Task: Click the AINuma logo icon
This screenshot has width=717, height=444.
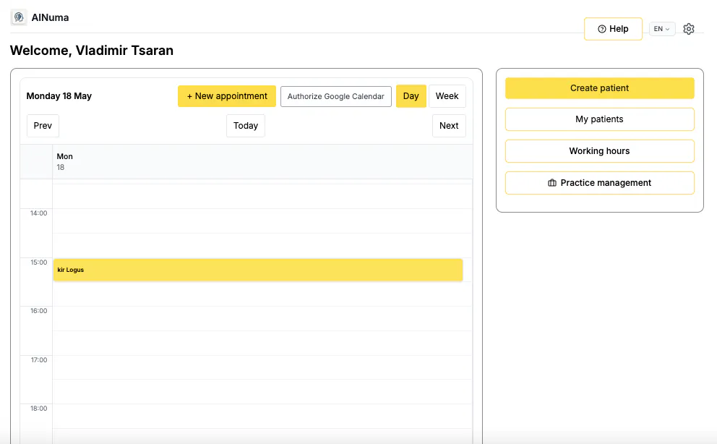Action: tap(19, 17)
